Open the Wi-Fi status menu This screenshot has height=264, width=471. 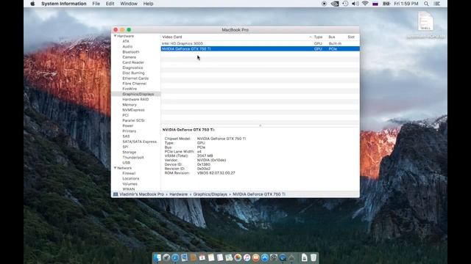coord(365,4)
